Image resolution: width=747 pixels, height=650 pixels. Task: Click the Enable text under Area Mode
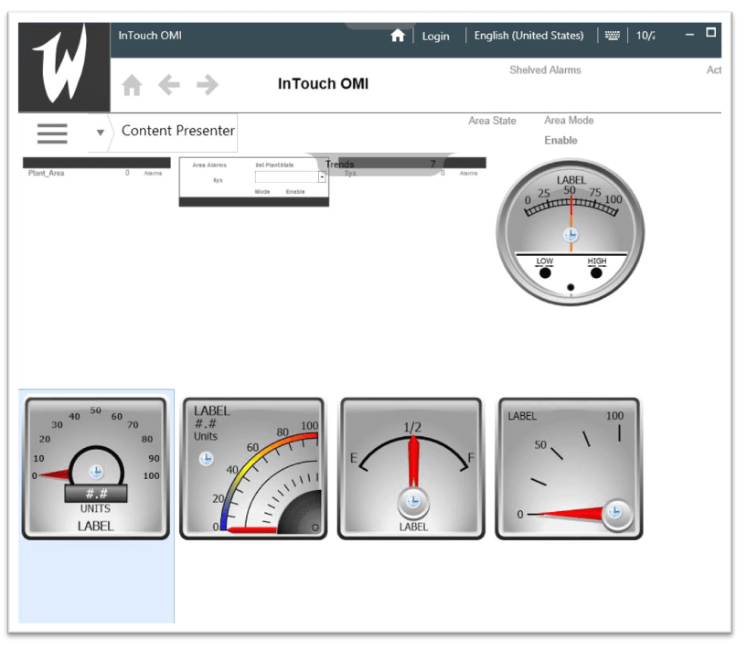pyautogui.click(x=560, y=141)
